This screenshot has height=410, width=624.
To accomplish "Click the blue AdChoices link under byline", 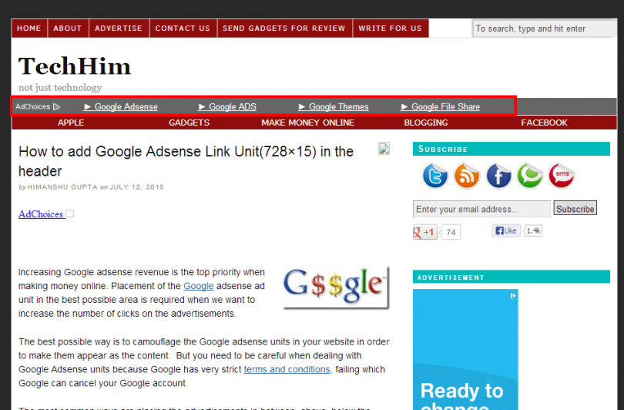I will coord(41,214).
